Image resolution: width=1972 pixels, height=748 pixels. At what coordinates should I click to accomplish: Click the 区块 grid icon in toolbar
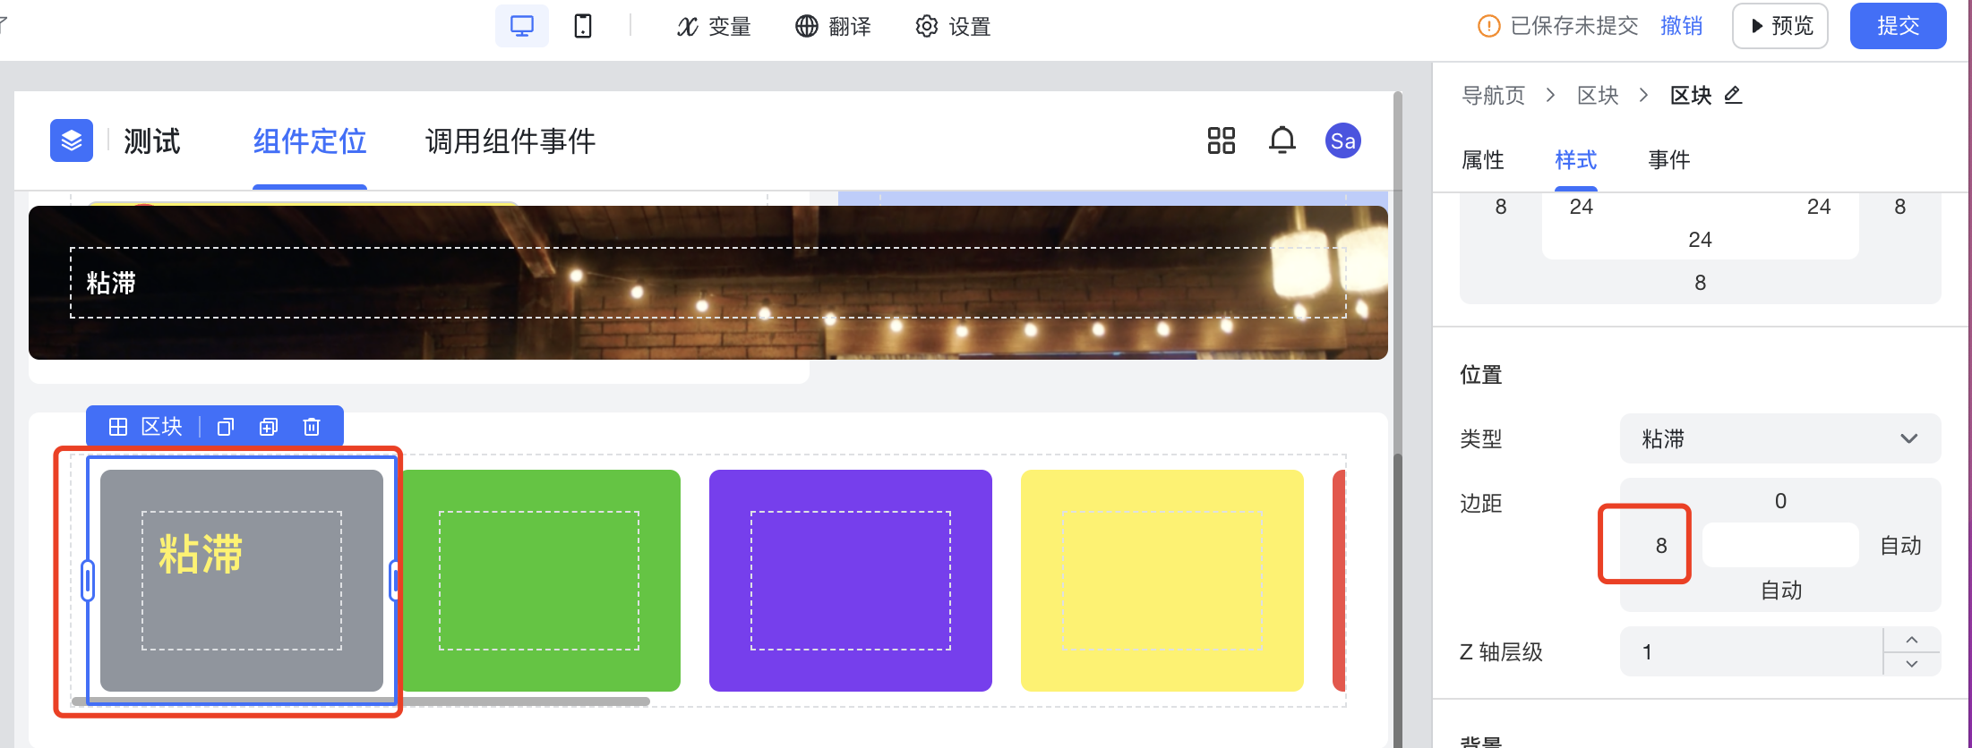point(118,427)
